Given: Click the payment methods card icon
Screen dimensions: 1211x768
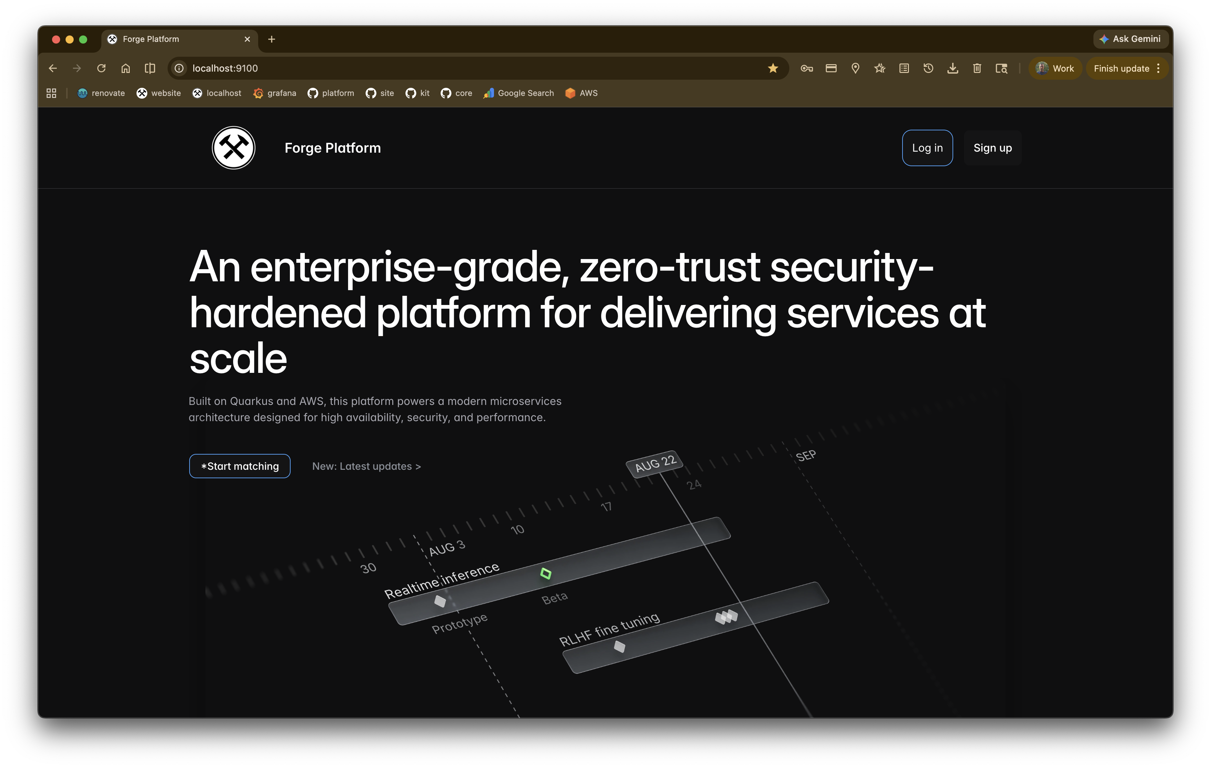Looking at the screenshot, I should tap(831, 68).
